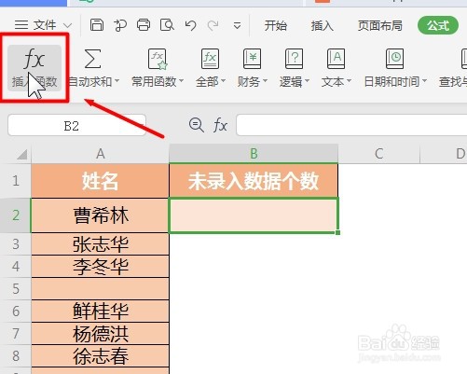This screenshot has height=374, width=467.
Task: Select row 4 header
Action: pyautogui.click(x=16, y=267)
